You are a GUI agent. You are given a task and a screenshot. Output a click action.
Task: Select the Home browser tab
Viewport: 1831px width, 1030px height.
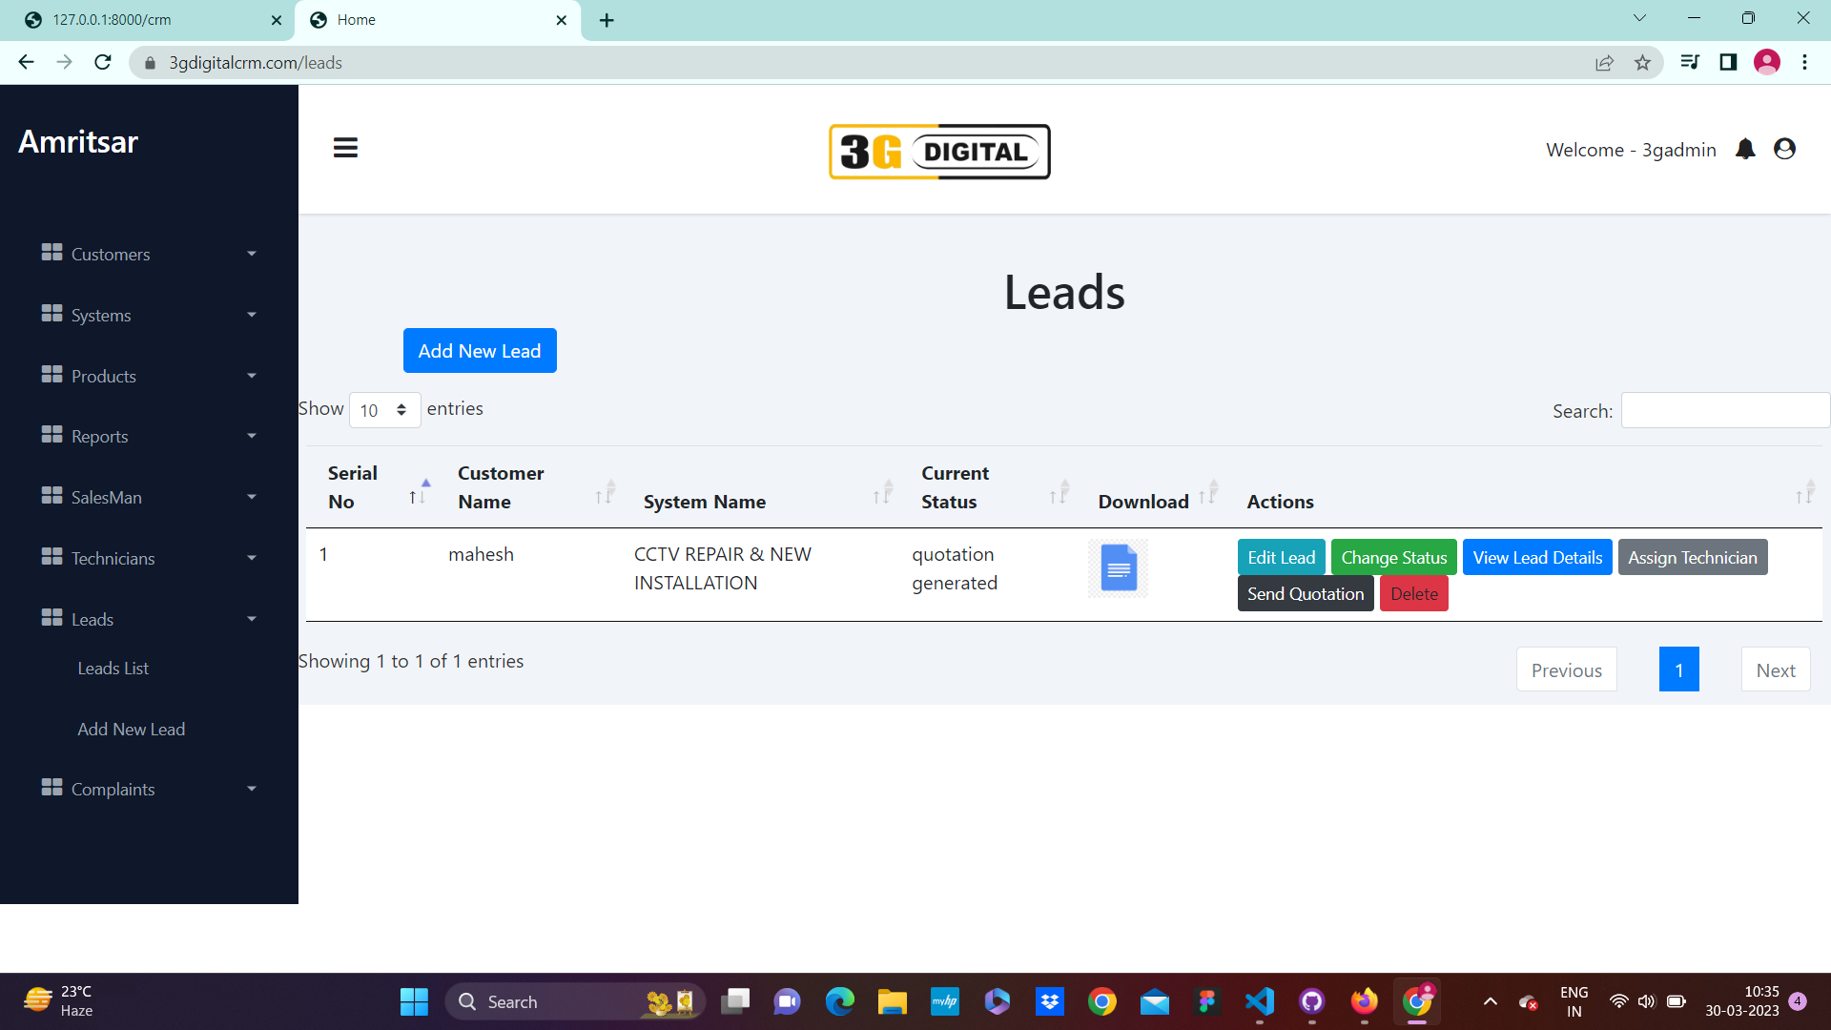(438, 20)
